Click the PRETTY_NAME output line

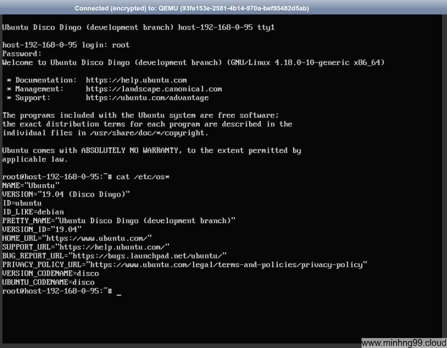[x=119, y=221]
